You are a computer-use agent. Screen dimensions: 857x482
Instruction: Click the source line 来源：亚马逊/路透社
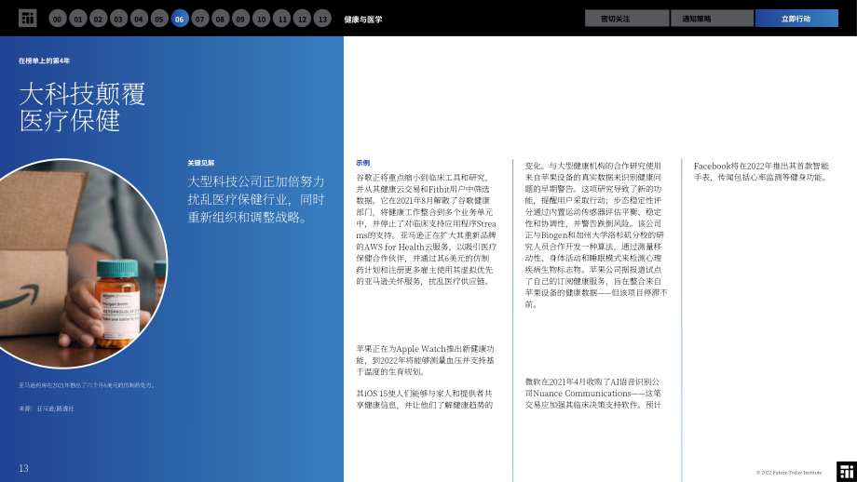47,408
